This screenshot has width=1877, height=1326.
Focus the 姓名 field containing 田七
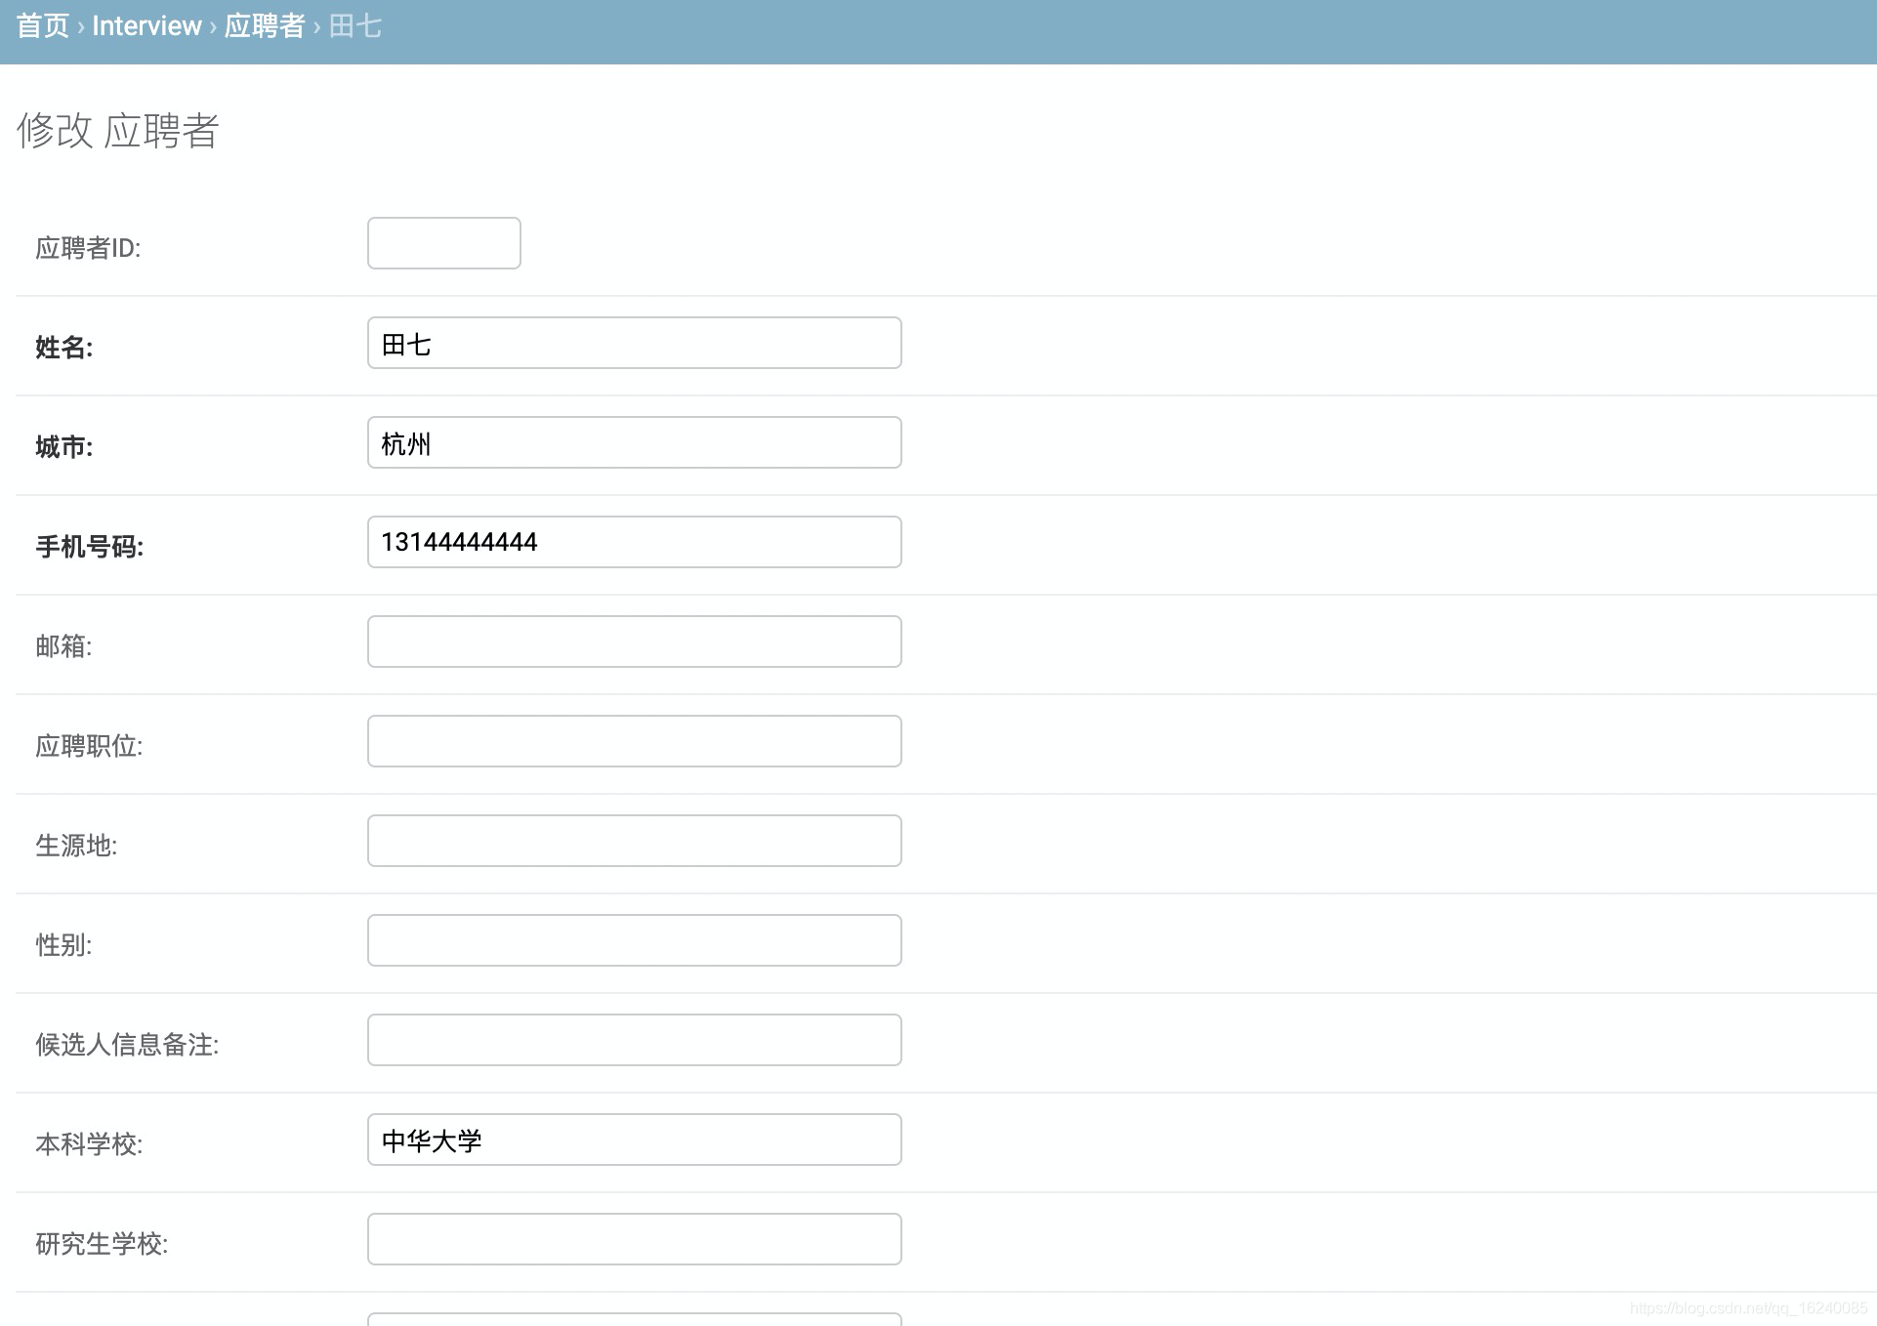tap(634, 343)
